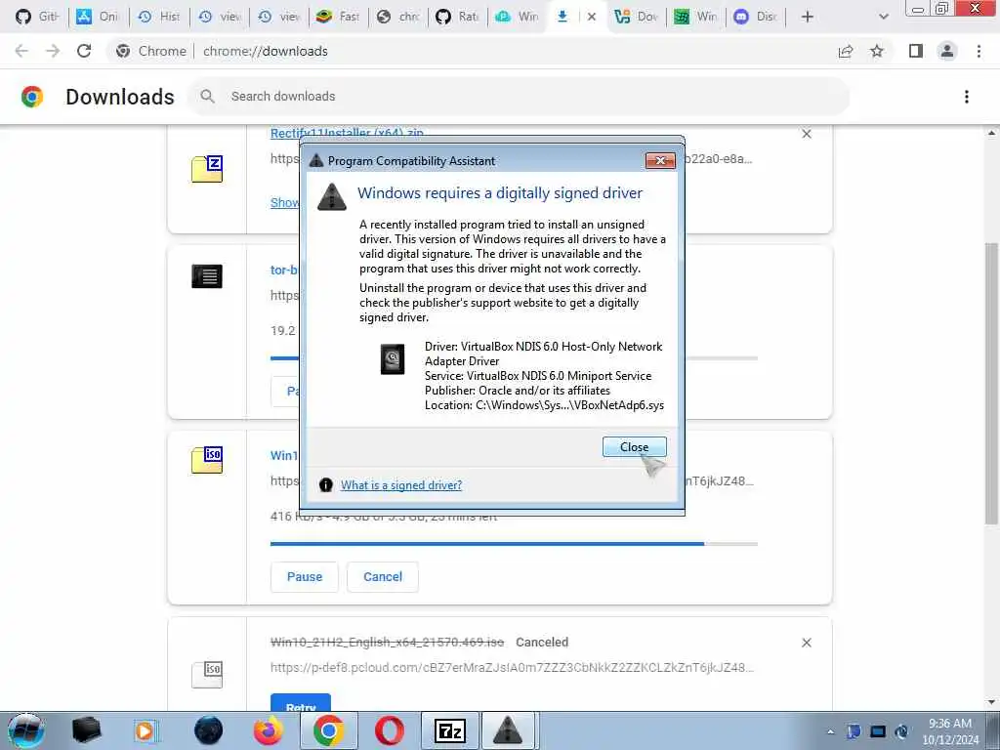Click the zip archive icon for Rectify11Installer
The height and width of the screenshot is (750, 1000).
point(207,169)
